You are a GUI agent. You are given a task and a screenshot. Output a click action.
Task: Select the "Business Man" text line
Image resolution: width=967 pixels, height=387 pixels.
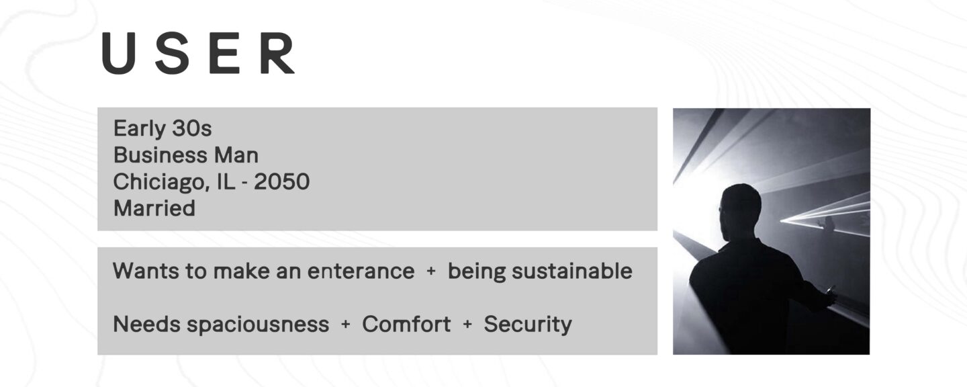click(x=186, y=155)
